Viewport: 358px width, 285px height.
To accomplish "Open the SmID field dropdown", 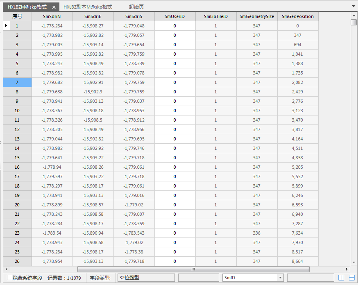I will pyautogui.click(x=280, y=278).
